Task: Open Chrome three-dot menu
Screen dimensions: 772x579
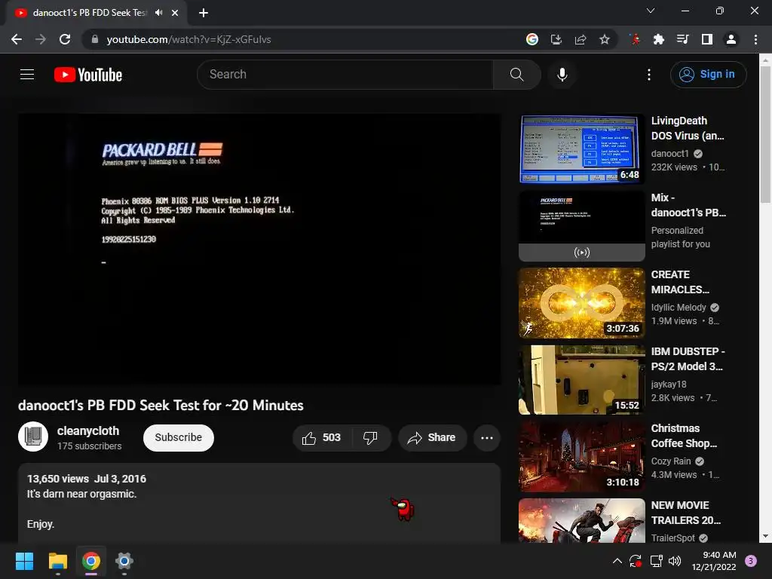Action: 755,39
